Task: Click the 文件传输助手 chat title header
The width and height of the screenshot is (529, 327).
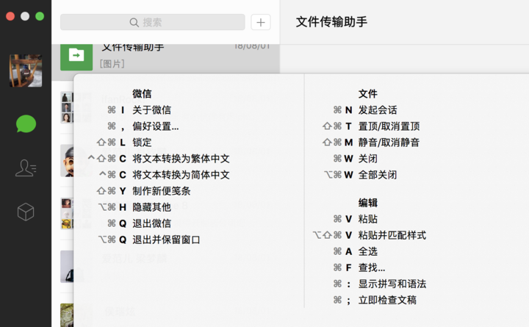Action: point(331,22)
